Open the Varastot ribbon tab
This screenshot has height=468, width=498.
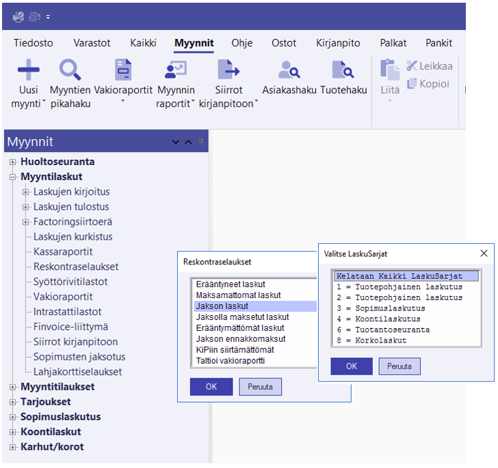point(92,42)
